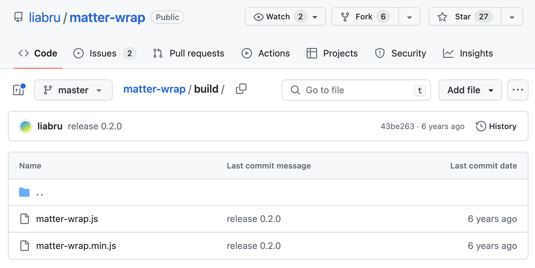Click the repository icon beside liabru
This screenshot has width=535, height=268.
pyautogui.click(x=18, y=17)
